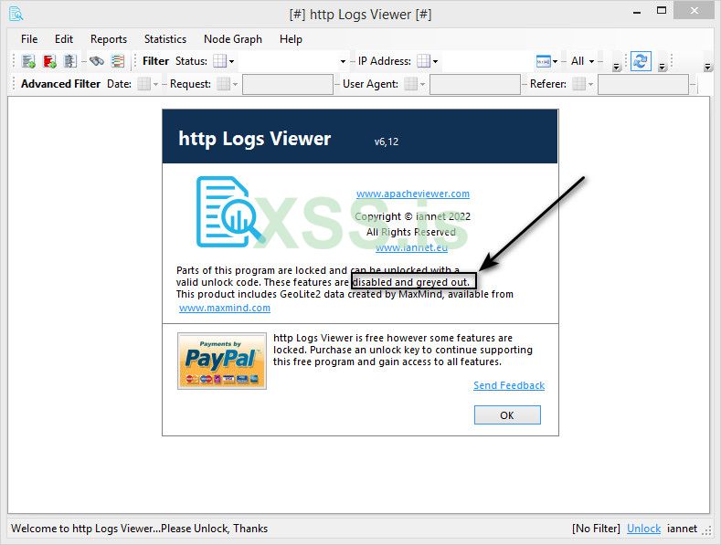
Task: Click the blue window view icon
Action: [x=544, y=61]
